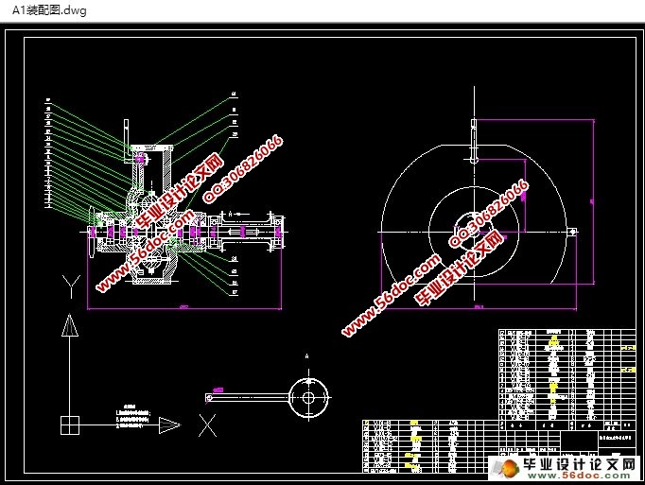
Task: Click the technical notes text block
Action: tap(132, 414)
